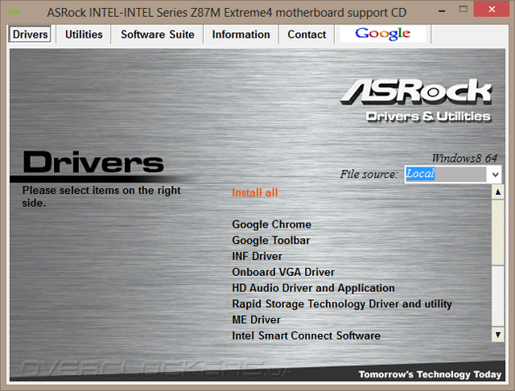515x391 pixels.
Task: Switch to the Utilities tab
Action: point(84,34)
